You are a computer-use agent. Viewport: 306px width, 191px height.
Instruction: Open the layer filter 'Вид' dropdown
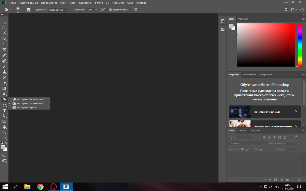click(241, 137)
